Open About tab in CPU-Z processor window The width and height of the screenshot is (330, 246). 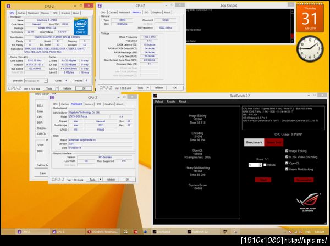point(76,13)
